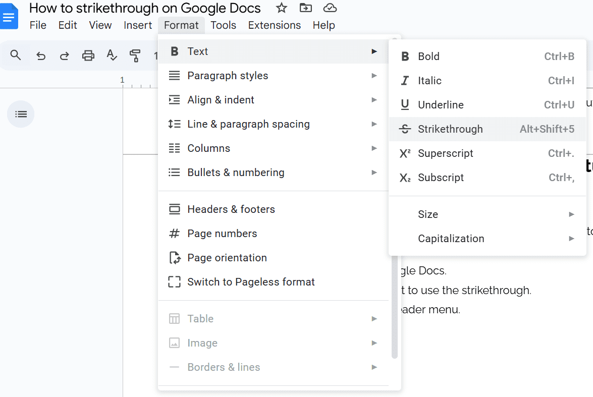
Task: Star the document
Action: [x=282, y=8]
